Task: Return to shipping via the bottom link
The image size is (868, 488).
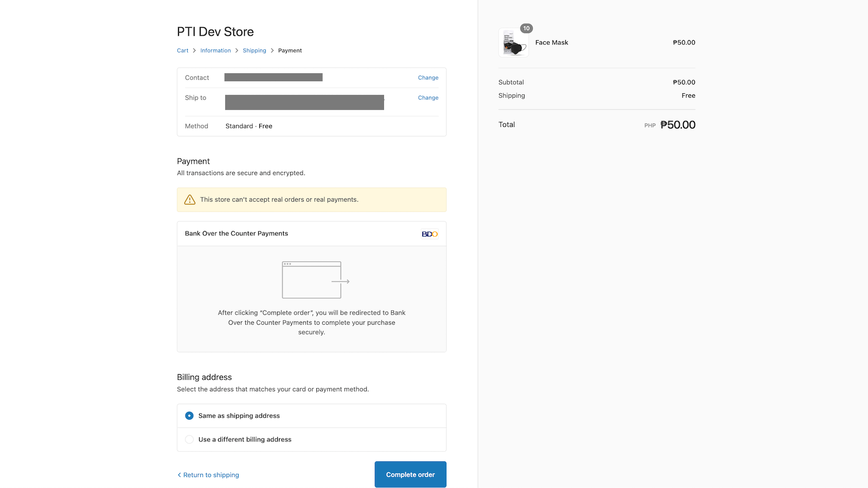Action: (x=208, y=475)
